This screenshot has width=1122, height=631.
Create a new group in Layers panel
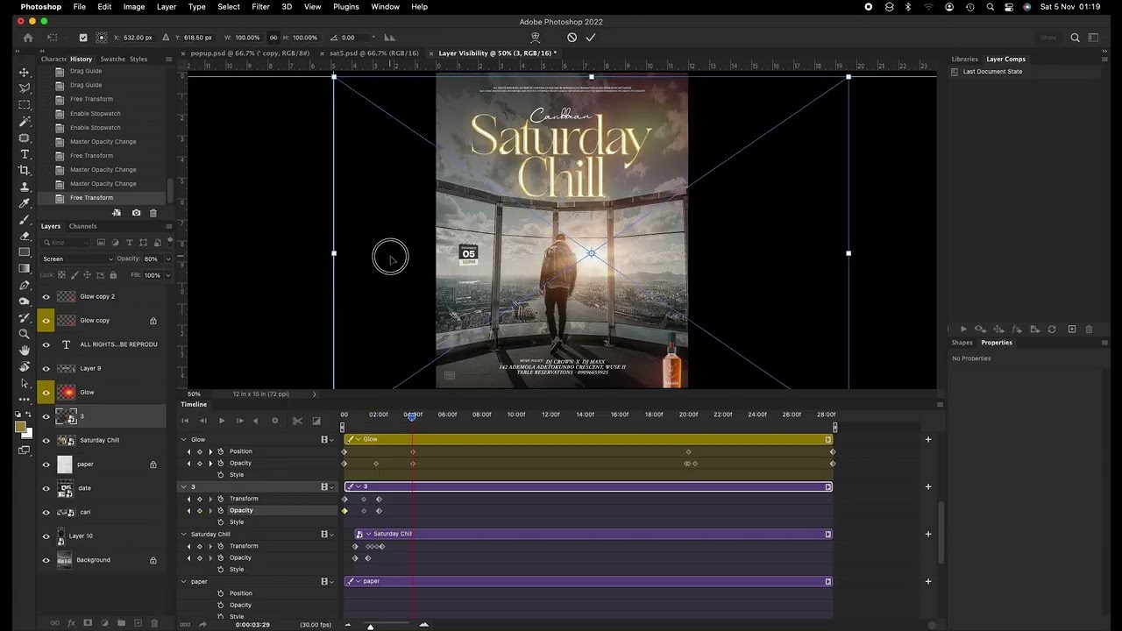(x=121, y=623)
